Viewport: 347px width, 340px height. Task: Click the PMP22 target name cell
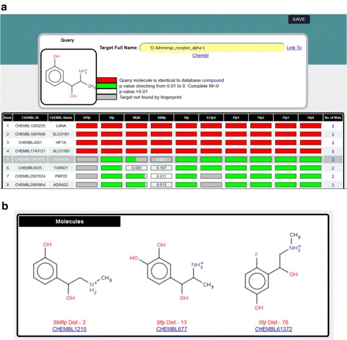[61, 176]
